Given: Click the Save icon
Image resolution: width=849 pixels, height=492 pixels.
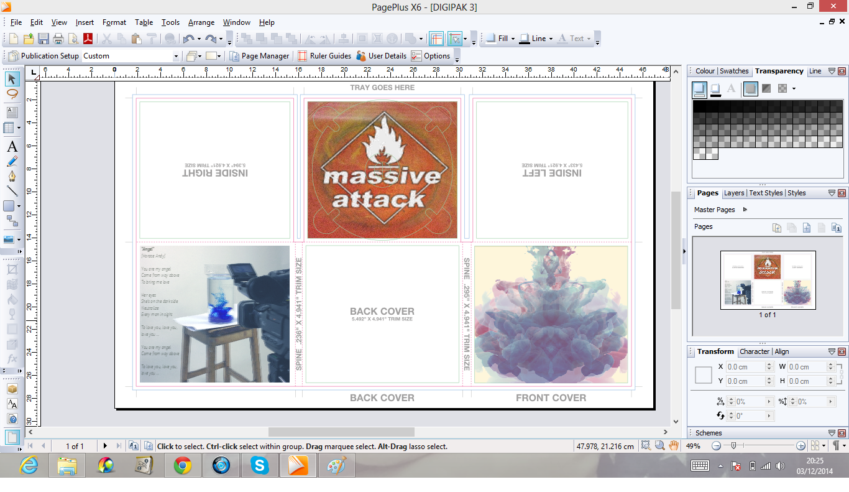Looking at the screenshot, I should [44, 39].
